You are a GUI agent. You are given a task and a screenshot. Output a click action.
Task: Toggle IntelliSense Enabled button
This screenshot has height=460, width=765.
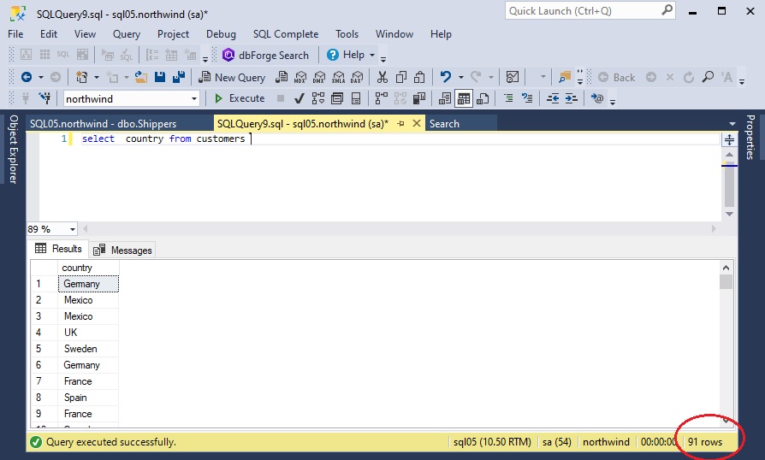point(356,99)
